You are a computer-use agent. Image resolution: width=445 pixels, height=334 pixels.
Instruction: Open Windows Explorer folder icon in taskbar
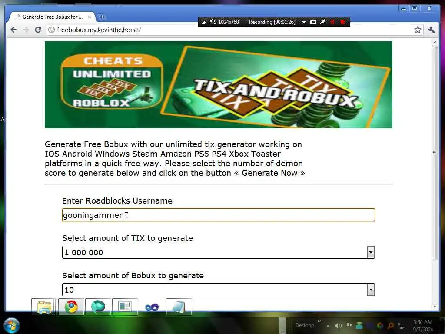pos(44,307)
